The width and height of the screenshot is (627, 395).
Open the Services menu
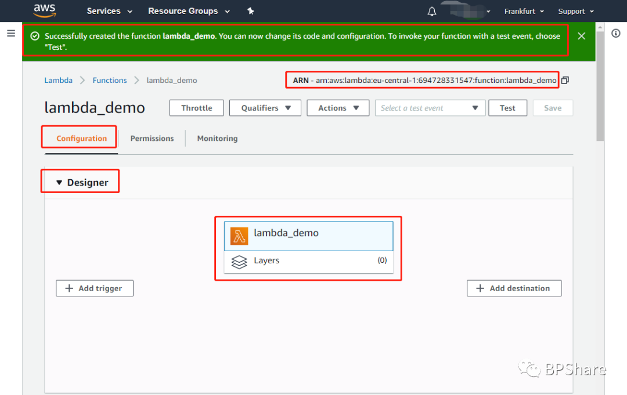pyautogui.click(x=109, y=11)
